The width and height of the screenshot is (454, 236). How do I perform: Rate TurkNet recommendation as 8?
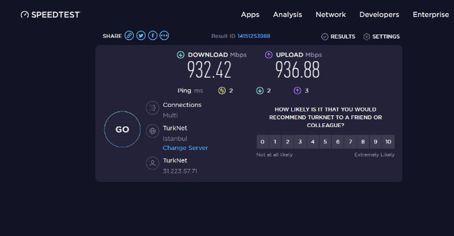pos(363,142)
